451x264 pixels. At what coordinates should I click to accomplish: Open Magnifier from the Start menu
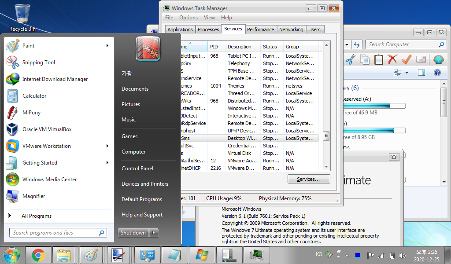tap(59, 196)
